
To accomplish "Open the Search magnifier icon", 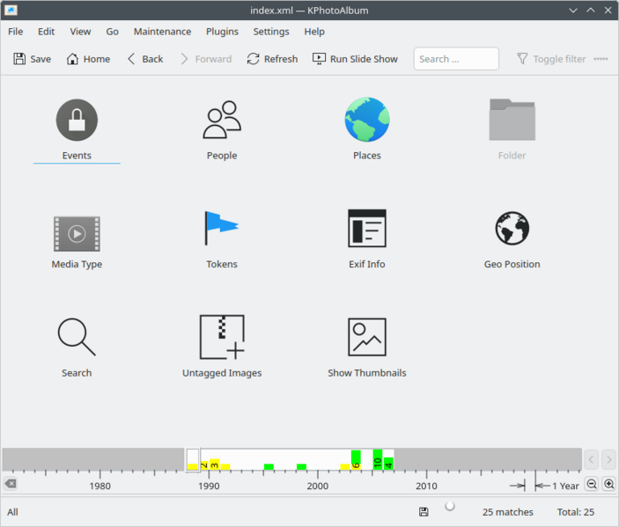I will pos(77,338).
